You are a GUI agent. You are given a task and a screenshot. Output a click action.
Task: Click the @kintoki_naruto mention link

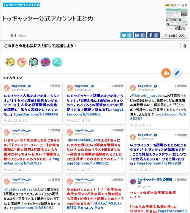coord(146,96)
